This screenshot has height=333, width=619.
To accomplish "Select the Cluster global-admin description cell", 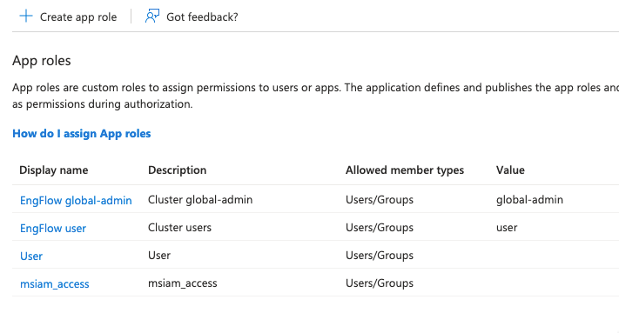I will point(200,200).
